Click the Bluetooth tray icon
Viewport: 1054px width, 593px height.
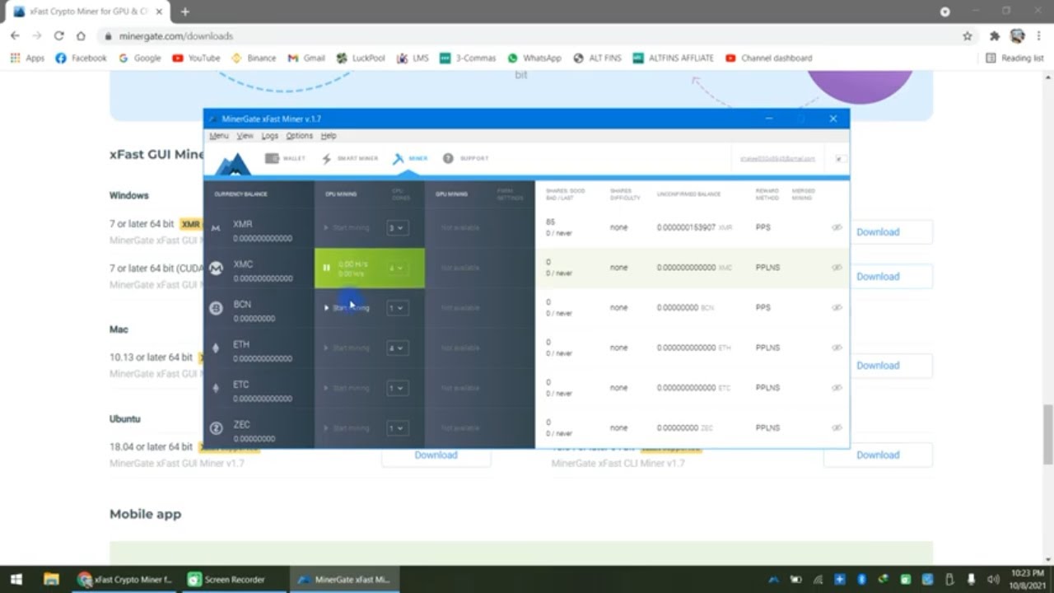pyautogui.click(x=861, y=579)
